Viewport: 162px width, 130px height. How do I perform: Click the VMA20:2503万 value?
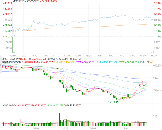[72, 105]
